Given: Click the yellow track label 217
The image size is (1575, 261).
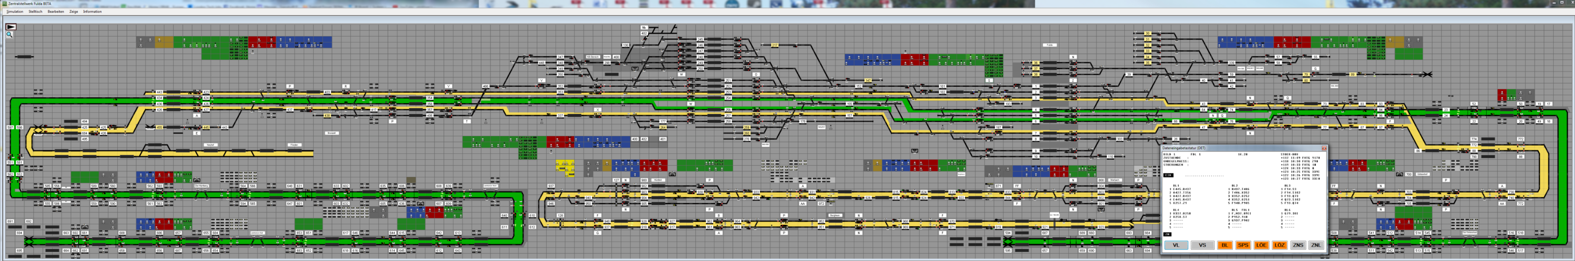Looking at the screenshot, I should coord(775,45).
